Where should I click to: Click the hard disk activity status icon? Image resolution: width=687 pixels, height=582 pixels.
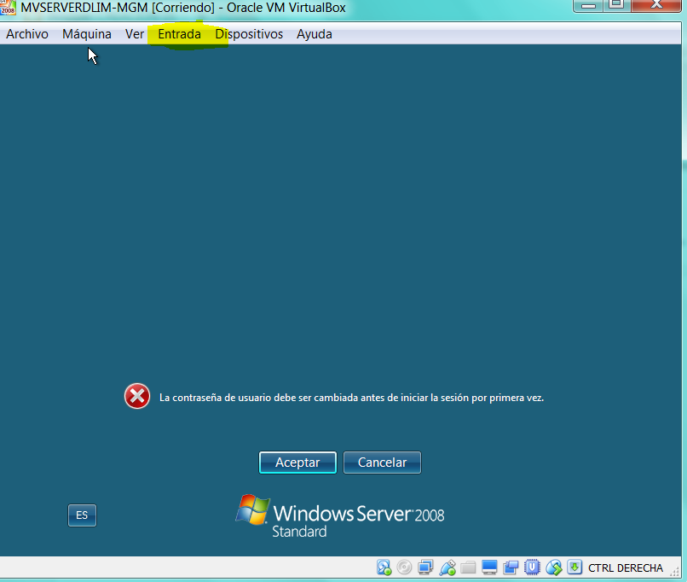[384, 567]
